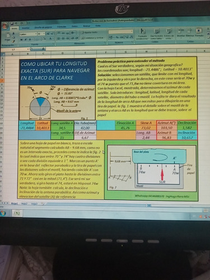Select the Dia.Tubo cell value 42,00
The image size is (210, 280).
tap(85, 128)
